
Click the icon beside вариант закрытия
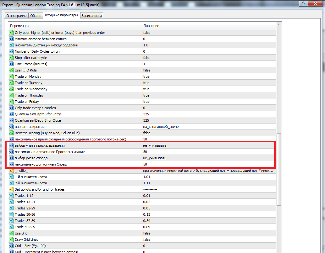click(x=11, y=127)
